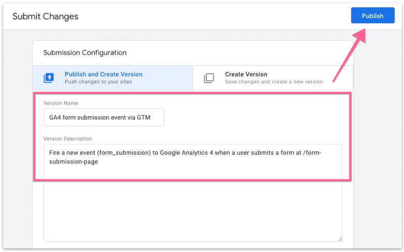Click the stacked-pages Create Version icon
This screenshot has height=252, width=404.
208,78
